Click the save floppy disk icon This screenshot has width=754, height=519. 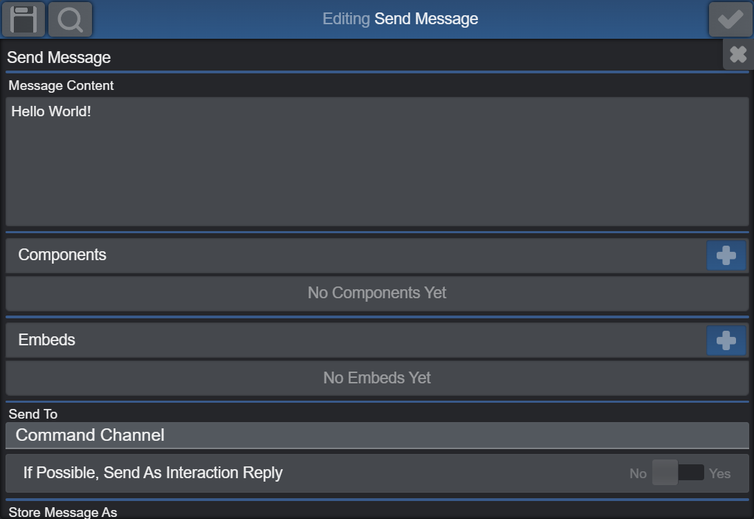point(24,19)
